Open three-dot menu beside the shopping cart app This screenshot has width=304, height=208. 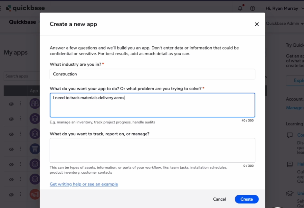click(x=20, y=149)
